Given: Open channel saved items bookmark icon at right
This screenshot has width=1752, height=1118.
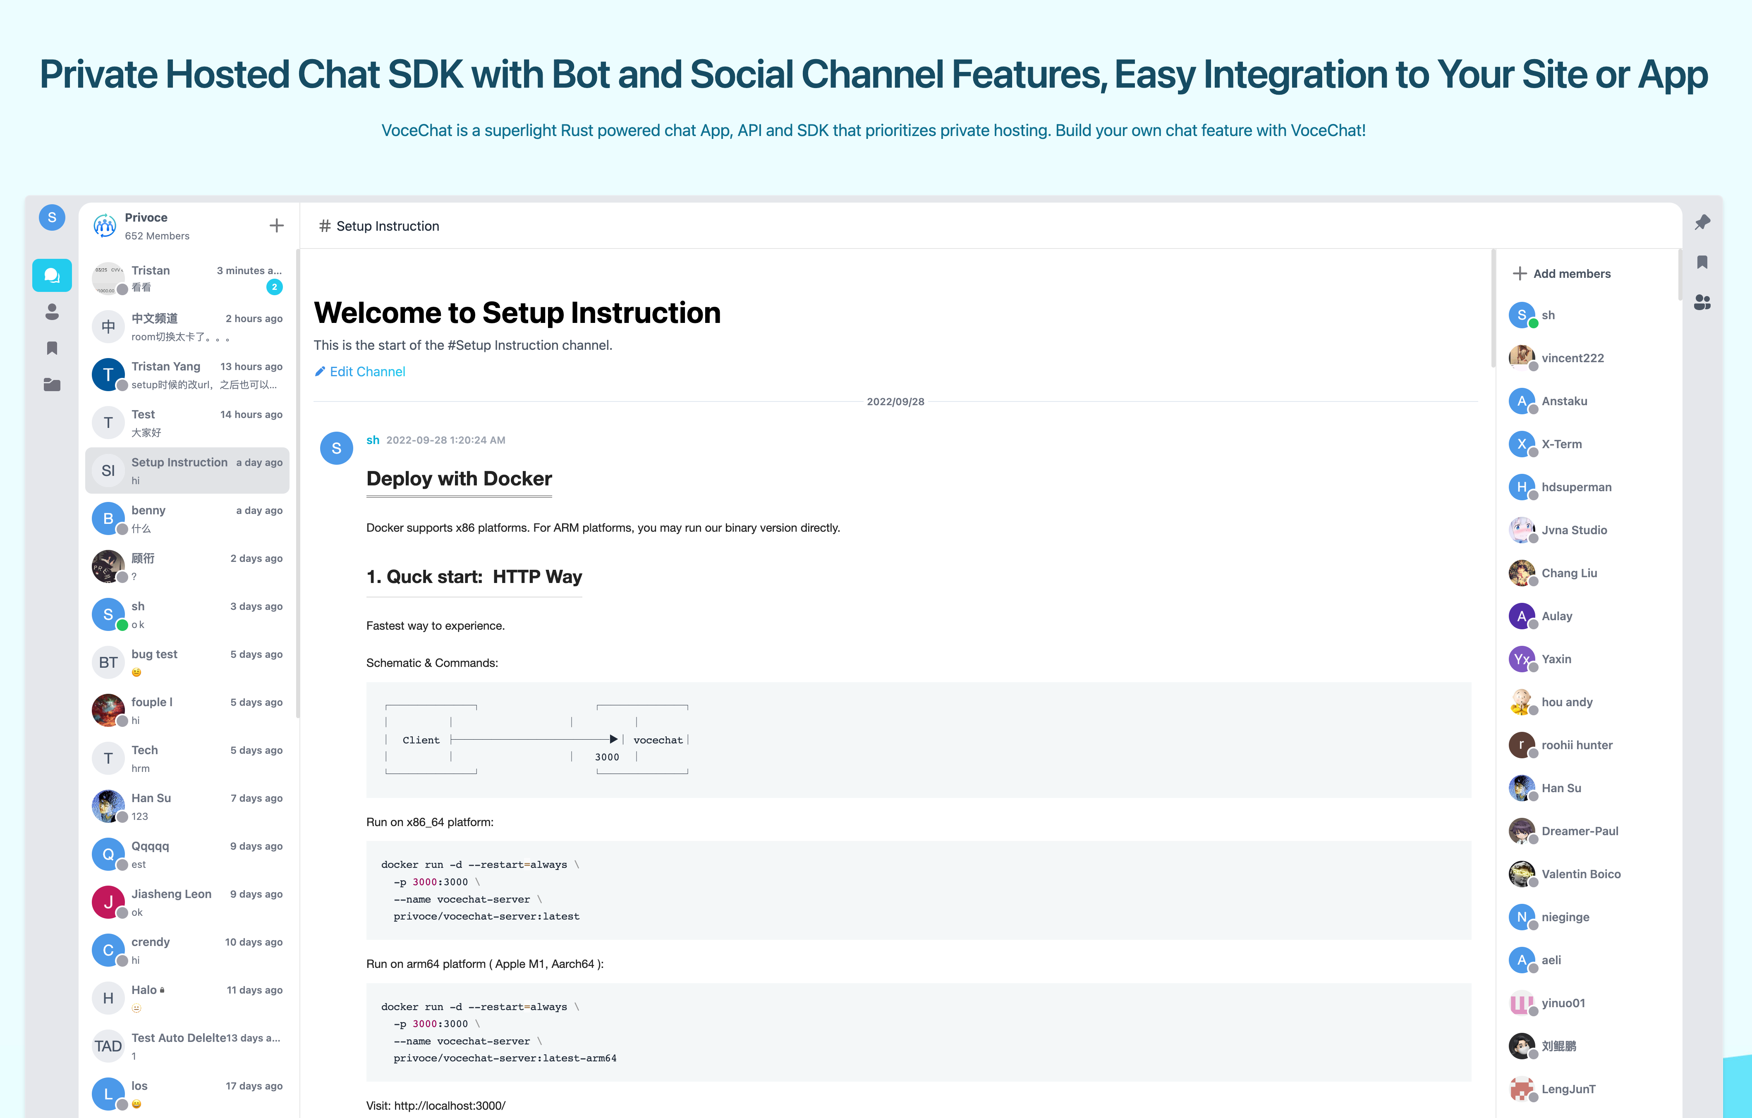Looking at the screenshot, I should 1702,262.
